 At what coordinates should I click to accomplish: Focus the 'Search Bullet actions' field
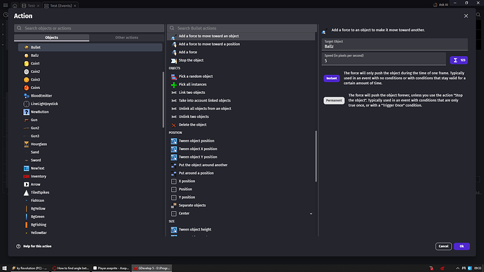[x=242, y=28]
